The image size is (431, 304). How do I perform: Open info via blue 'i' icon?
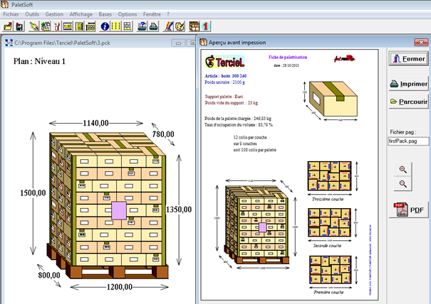click(x=105, y=26)
